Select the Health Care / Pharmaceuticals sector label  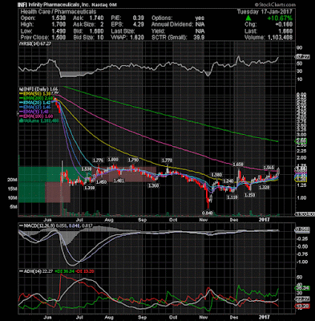pyautogui.click(x=59, y=11)
